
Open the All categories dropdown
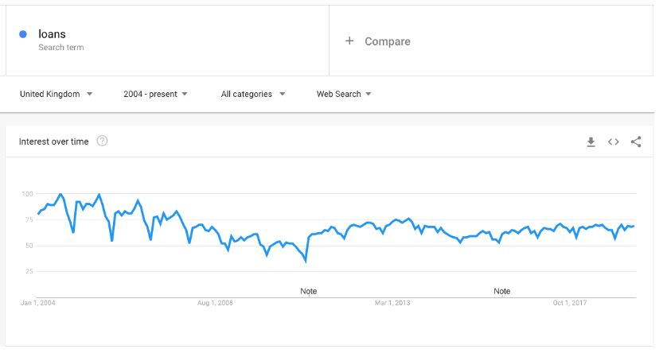[x=253, y=94]
